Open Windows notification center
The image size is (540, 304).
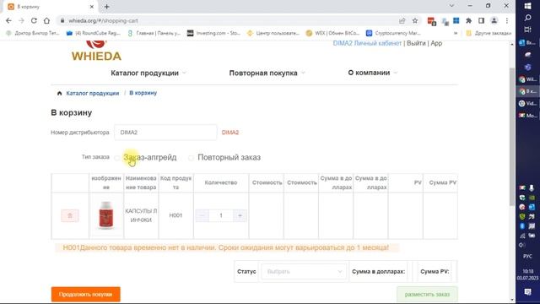(527, 292)
